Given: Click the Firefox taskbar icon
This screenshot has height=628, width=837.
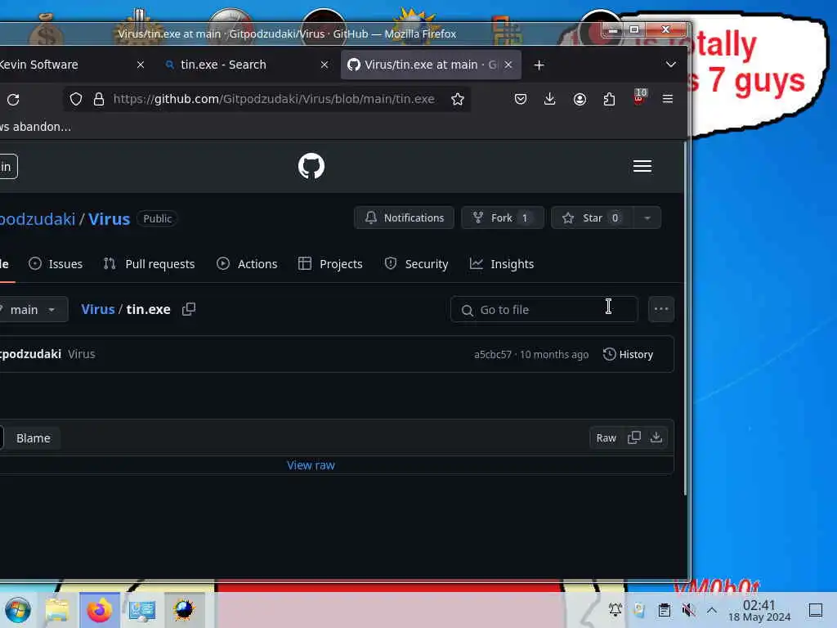Looking at the screenshot, I should [x=99, y=610].
